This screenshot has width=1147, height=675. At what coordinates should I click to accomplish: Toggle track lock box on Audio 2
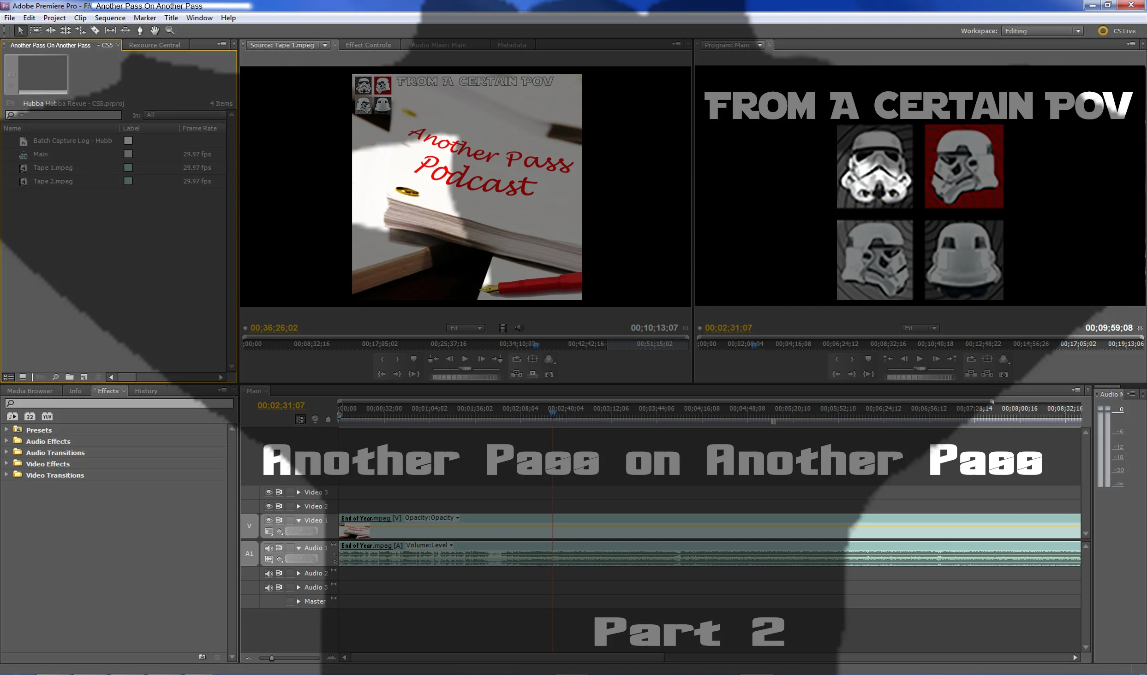pos(290,573)
